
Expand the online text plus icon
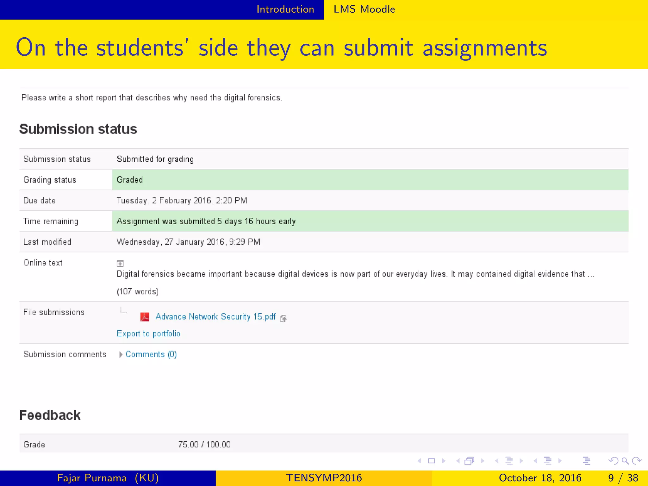click(120, 263)
